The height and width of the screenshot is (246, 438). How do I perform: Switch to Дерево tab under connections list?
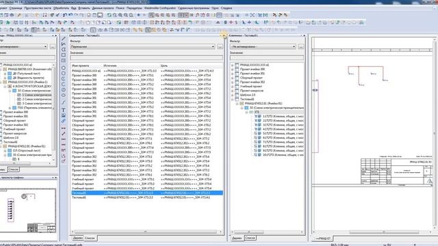click(77, 238)
